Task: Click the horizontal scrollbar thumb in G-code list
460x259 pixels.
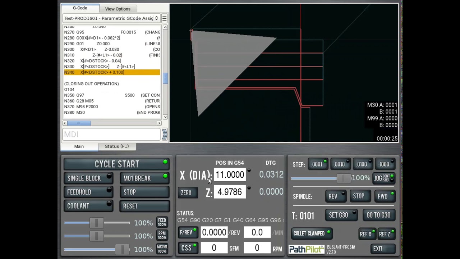Action: coord(79,123)
